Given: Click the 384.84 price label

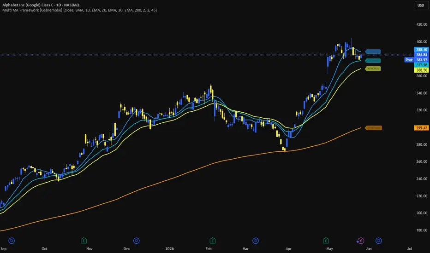Looking at the screenshot, I should point(421,55).
